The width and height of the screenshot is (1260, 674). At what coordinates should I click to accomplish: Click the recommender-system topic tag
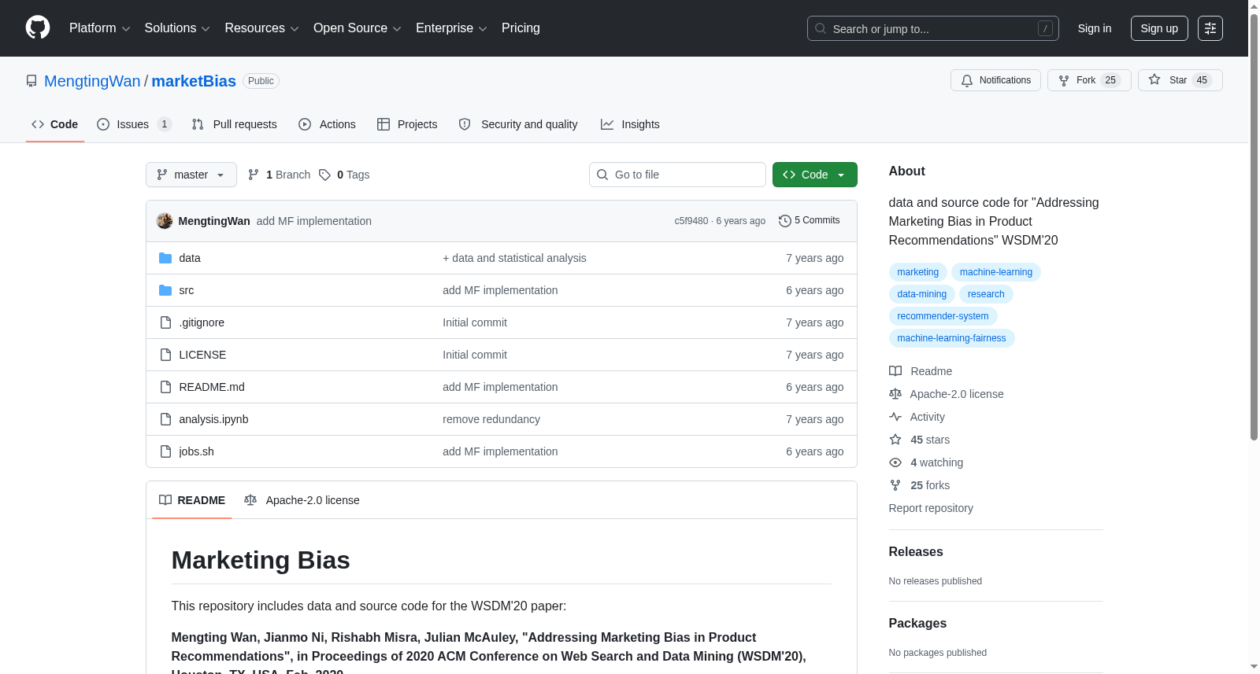pos(943,316)
